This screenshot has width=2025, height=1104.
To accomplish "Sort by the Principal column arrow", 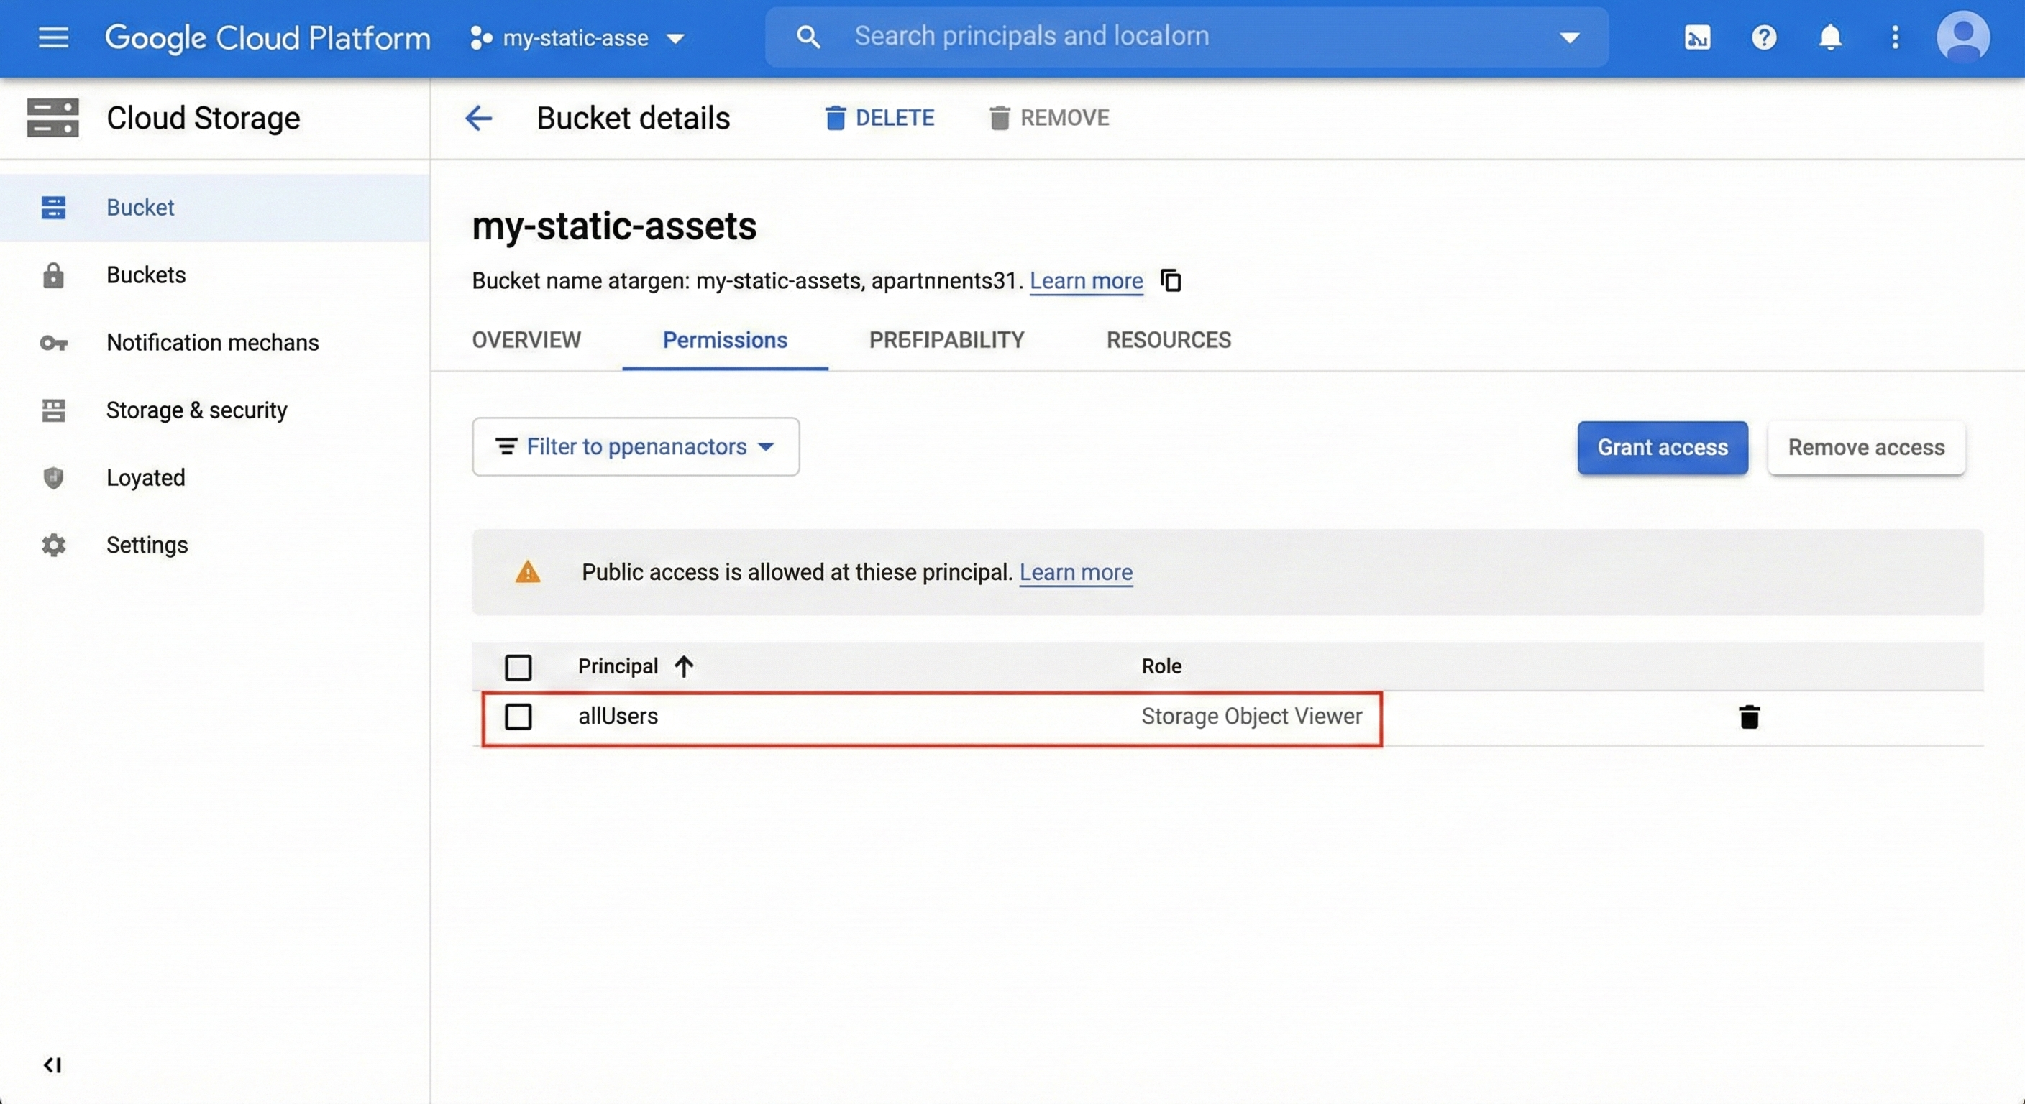I will [x=684, y=666].
